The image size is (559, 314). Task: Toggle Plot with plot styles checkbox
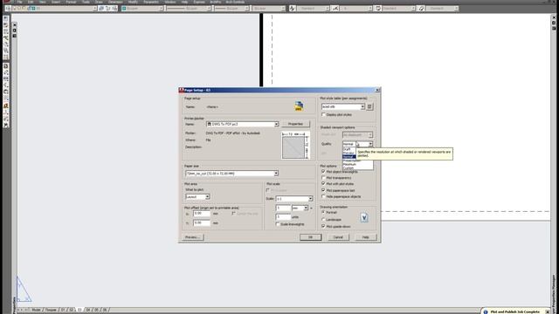(x=324, y=184)
